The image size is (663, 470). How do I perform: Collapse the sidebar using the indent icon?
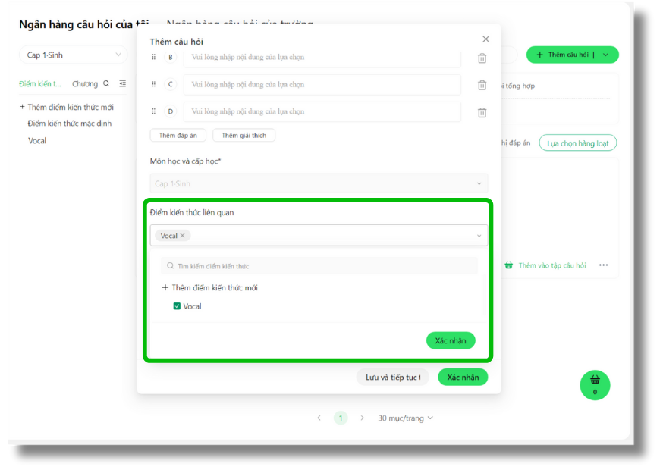pos(122,84)
